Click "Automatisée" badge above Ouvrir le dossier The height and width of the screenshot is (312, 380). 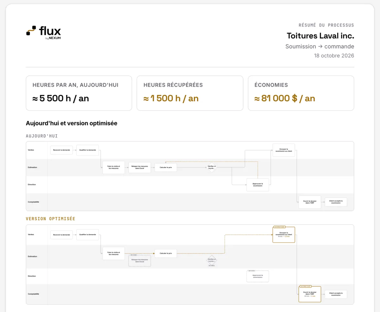tap(306, 286)
